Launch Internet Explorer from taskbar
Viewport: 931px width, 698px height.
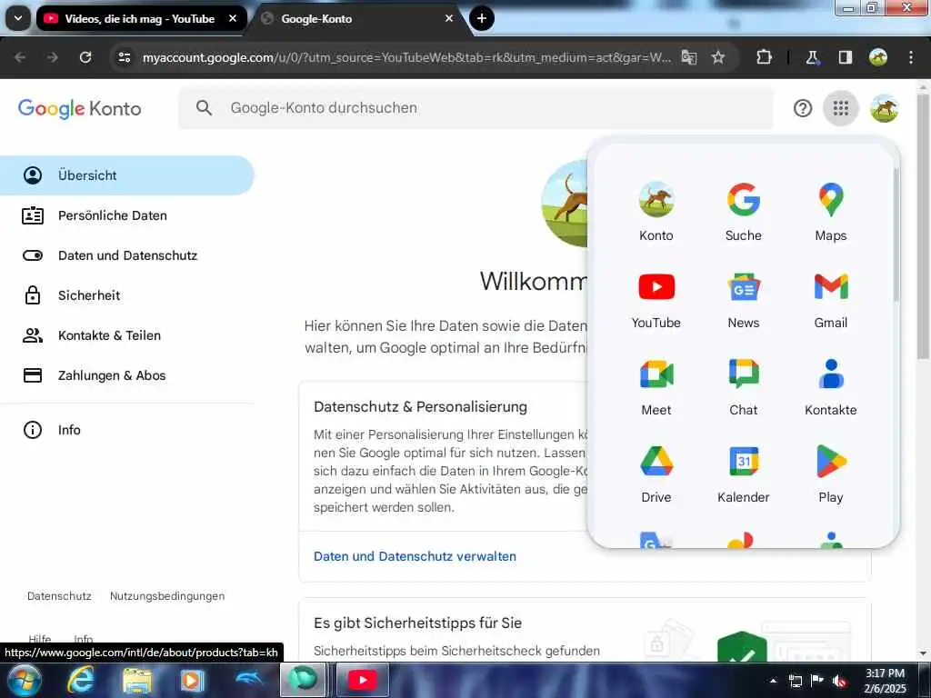click(x=80, y=680)
